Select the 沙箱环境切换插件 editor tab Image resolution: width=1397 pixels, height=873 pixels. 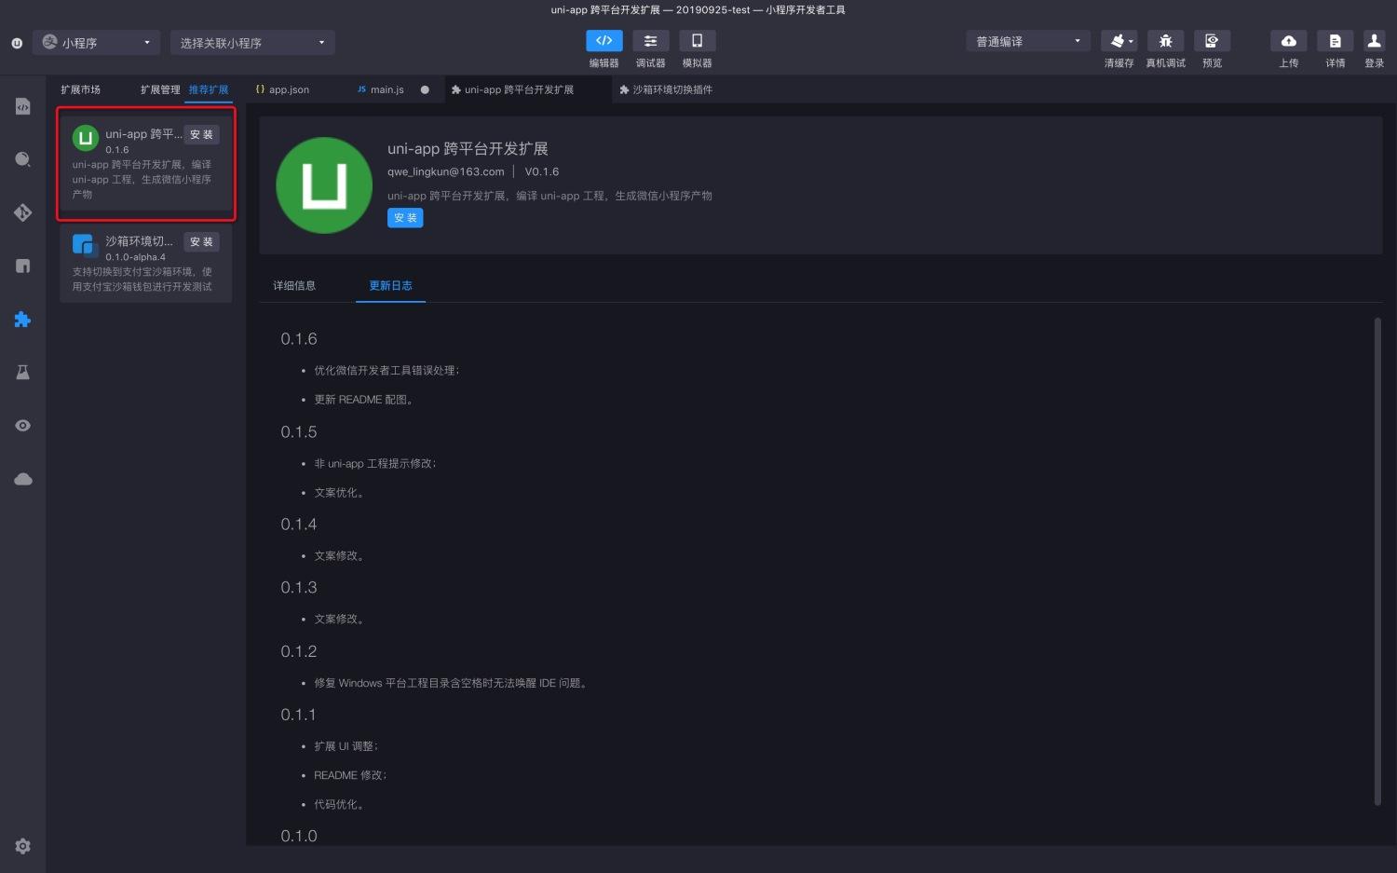[x=672, y=89]
